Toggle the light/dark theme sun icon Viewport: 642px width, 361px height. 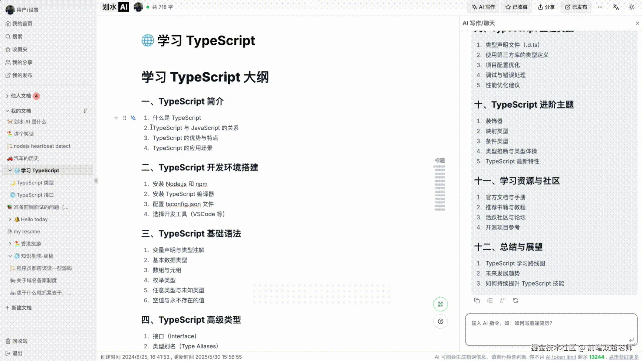[x=632, y=7]
